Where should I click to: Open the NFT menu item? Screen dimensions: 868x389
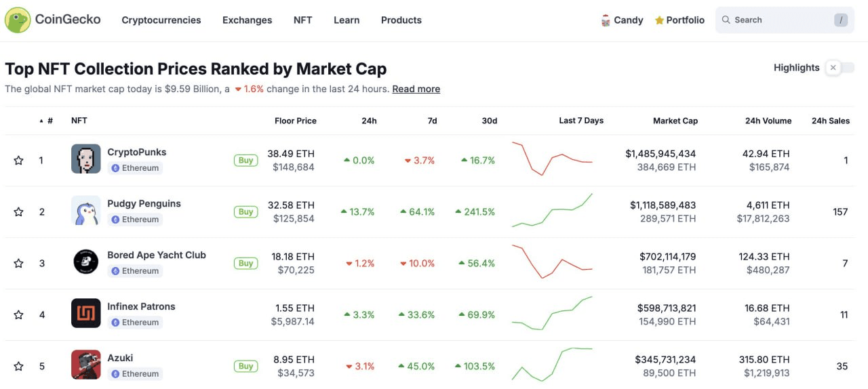point(302,20)
